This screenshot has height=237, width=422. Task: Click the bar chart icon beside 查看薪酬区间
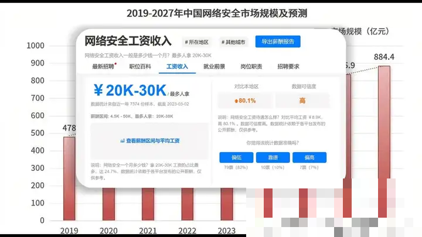(x=122, y=141)
